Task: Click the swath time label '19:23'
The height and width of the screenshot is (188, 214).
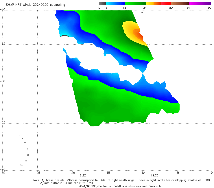Action: (154, 176)
